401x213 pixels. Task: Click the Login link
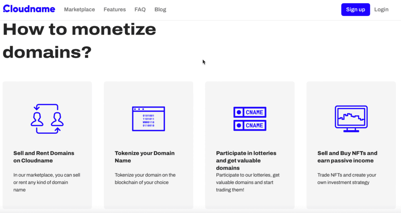click(381, 9)
